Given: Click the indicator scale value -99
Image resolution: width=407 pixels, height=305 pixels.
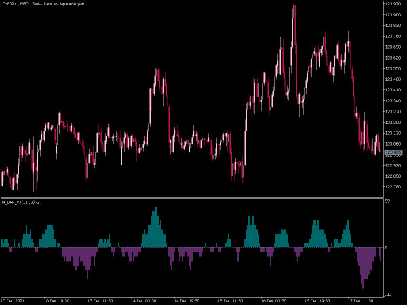Looking at the screenshot, I should pos(388,294).
